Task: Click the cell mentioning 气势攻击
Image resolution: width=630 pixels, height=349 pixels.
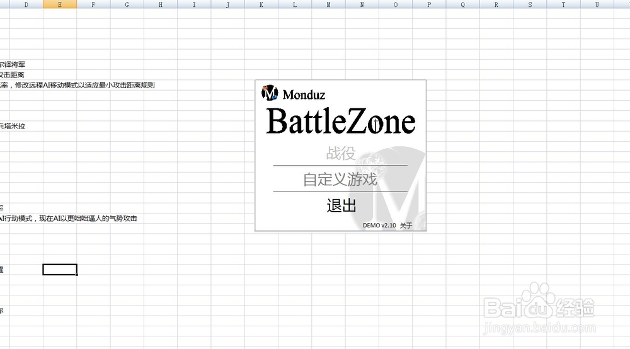Action: (69, 219)
